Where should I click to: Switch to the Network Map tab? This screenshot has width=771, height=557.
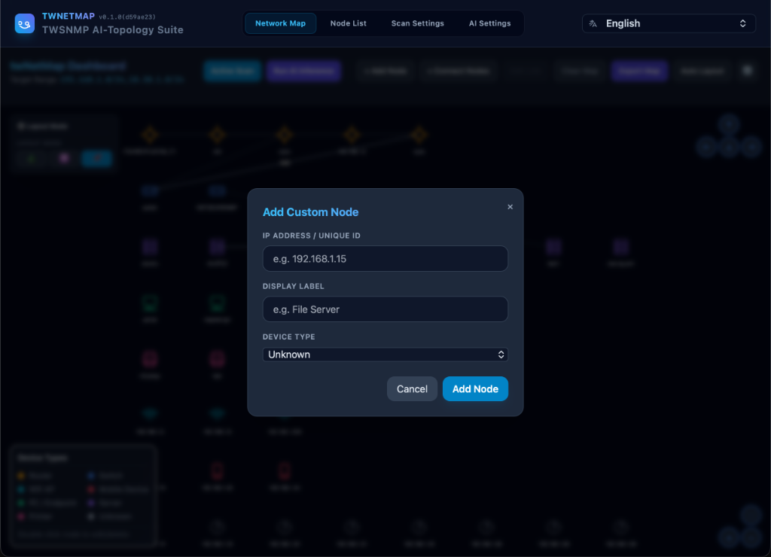280,23
